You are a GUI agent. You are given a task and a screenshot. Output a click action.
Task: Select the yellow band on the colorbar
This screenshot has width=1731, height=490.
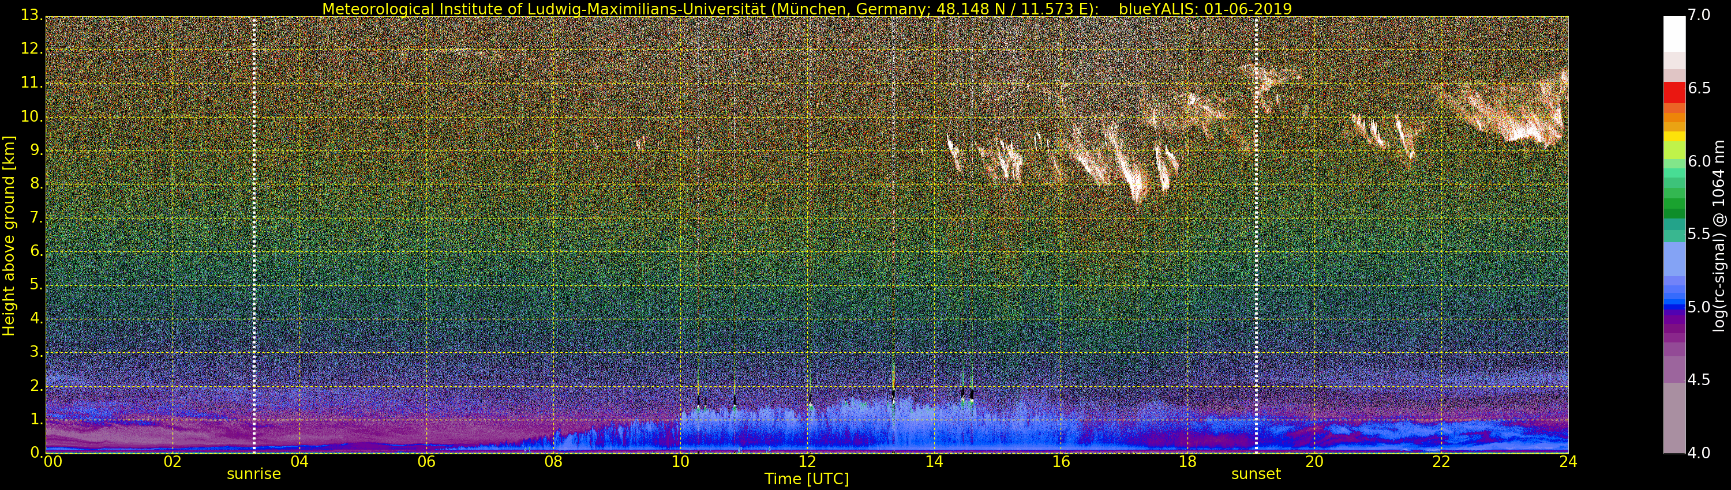tap(1674, 138)
